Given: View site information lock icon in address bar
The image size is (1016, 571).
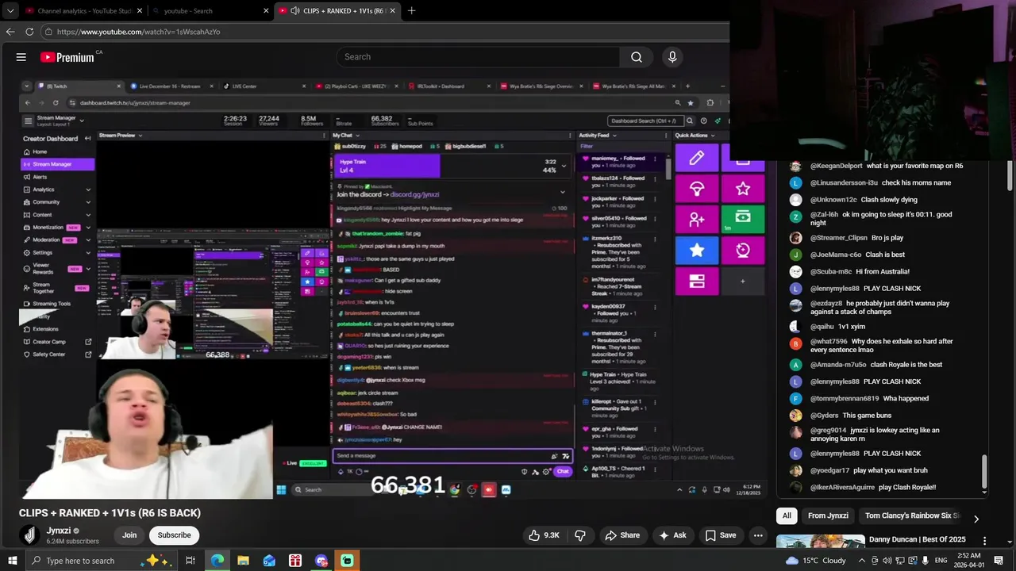Looking at the screenshot, I should pos(48,32).
